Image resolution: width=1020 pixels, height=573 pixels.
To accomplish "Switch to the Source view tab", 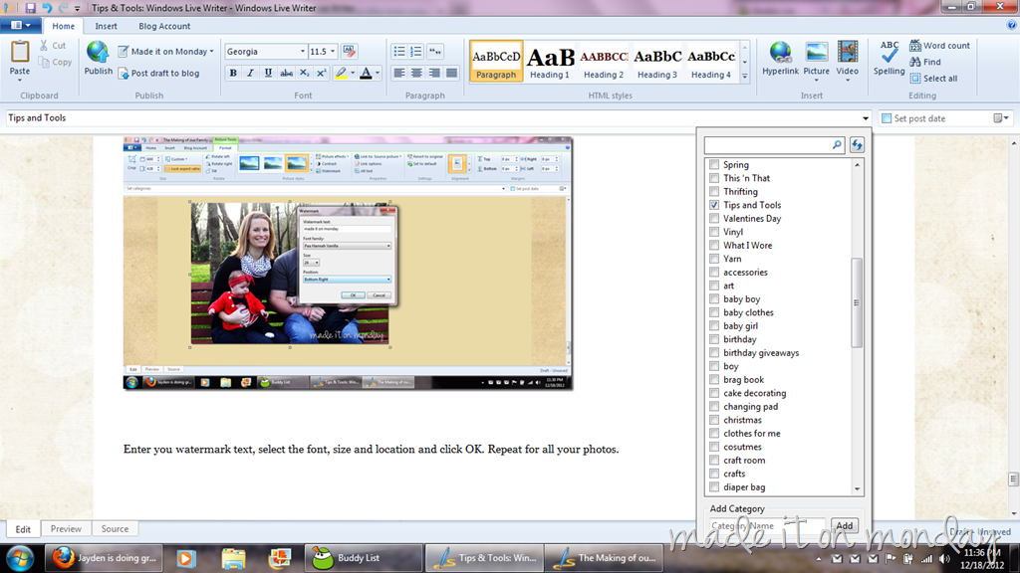I will [115, 529].
